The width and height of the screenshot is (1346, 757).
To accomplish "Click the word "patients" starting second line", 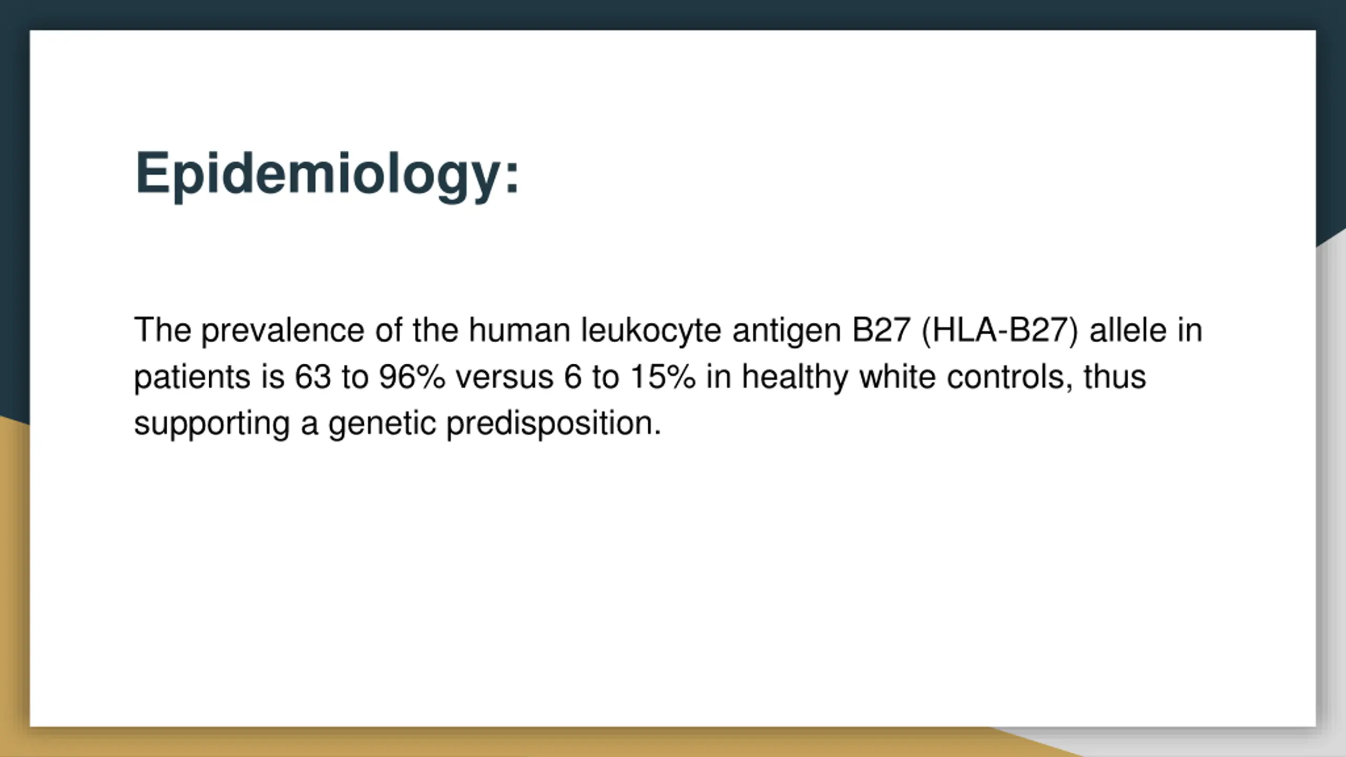I will coord(192,377).
